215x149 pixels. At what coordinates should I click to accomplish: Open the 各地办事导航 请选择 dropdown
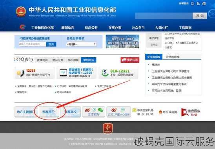(x=81, y=44)
